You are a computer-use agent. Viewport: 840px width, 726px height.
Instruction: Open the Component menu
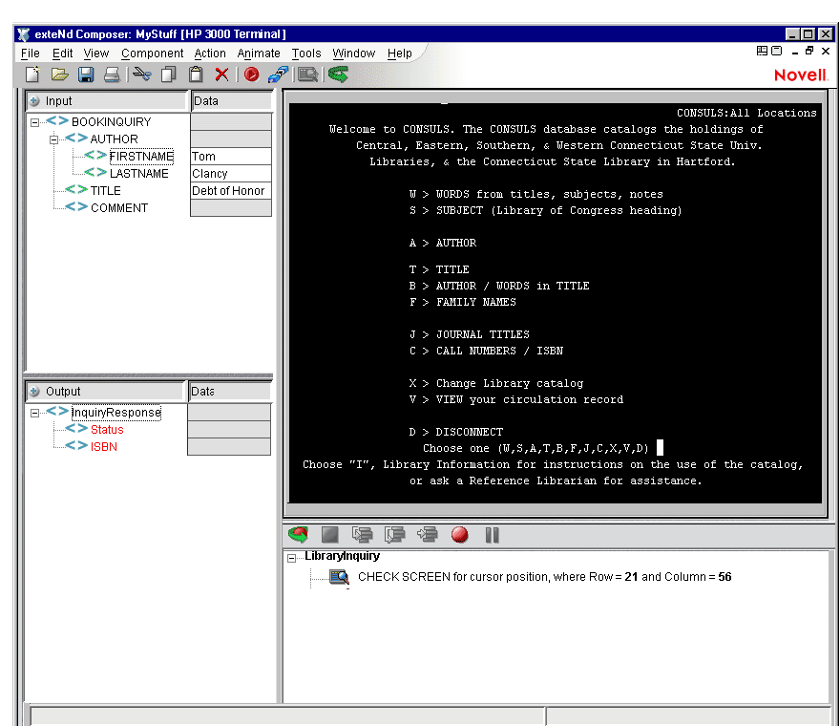tap(152, 53)
